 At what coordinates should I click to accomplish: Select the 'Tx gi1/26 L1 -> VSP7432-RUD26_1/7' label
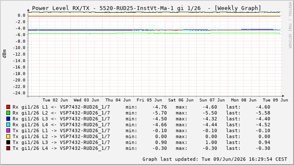pos(61,130)
